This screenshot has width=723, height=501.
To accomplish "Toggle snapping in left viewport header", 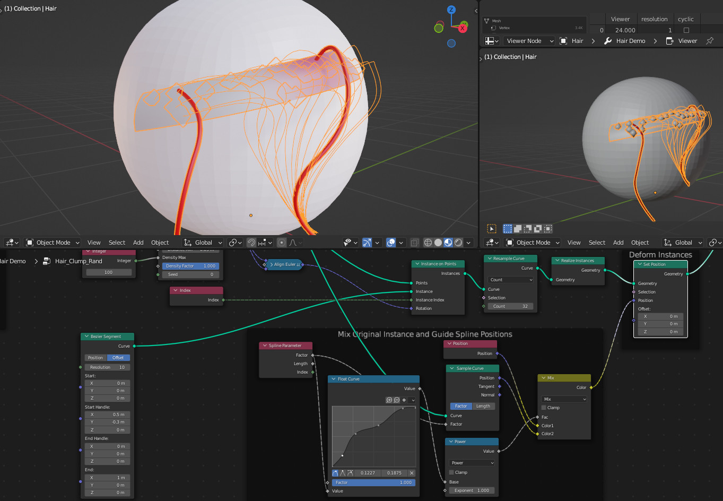I will [251, 243].
